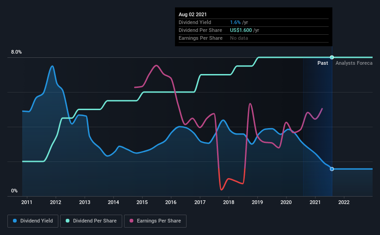Click the US$1.600 dividend per share value

tap(241, 30)
